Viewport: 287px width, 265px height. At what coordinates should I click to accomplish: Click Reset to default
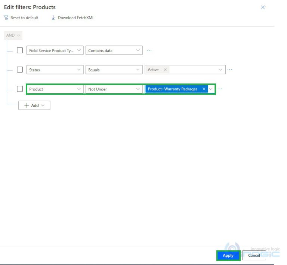tap(24, 18)
